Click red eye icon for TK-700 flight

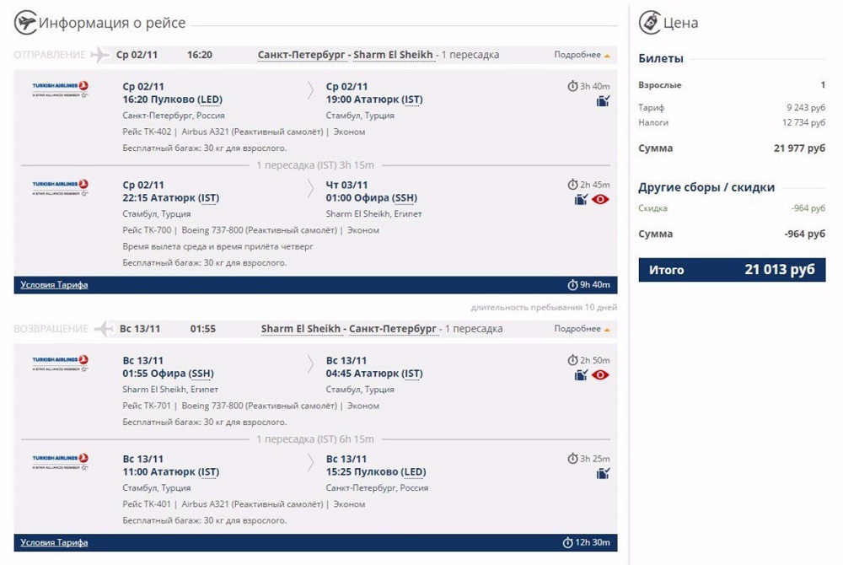600,200
